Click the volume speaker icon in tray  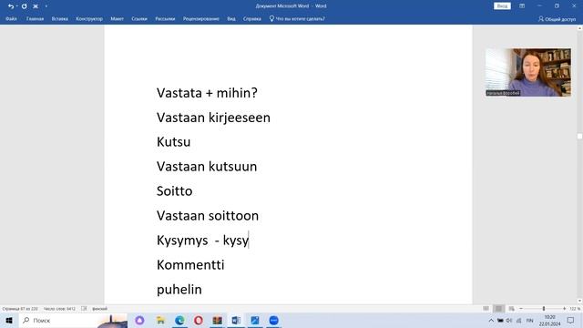tap(509, 320)
